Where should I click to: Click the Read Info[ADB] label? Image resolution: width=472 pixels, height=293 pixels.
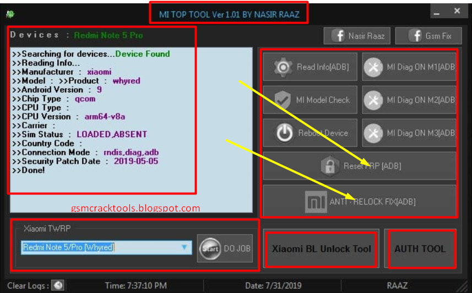pos(323,67)
